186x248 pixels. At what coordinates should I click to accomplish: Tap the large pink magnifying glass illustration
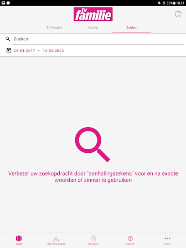(x=93, y=144)
